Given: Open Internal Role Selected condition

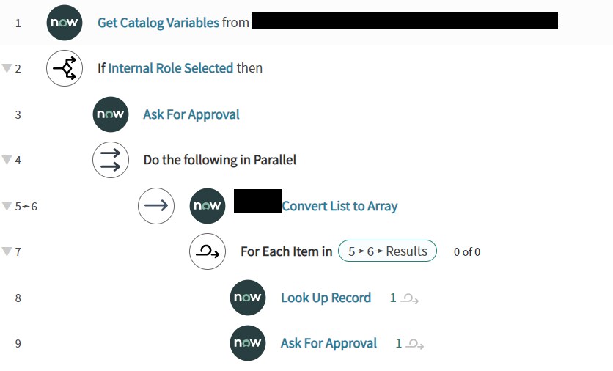Looking at the screenshot, I should pos(171,68).
